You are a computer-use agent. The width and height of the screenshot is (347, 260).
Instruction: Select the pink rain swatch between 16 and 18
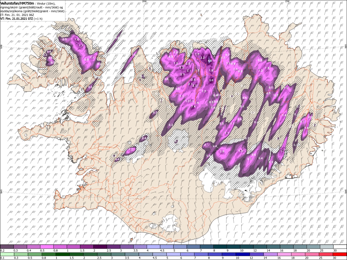(x=284, y=254)
